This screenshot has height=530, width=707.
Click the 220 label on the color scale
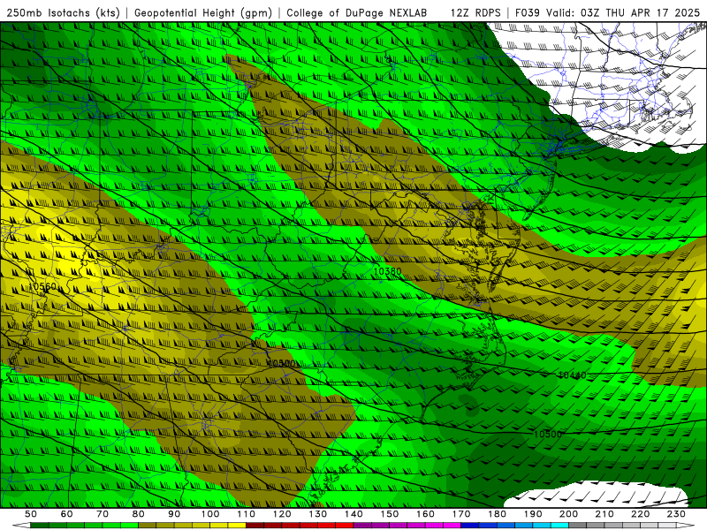pos(640,514)
